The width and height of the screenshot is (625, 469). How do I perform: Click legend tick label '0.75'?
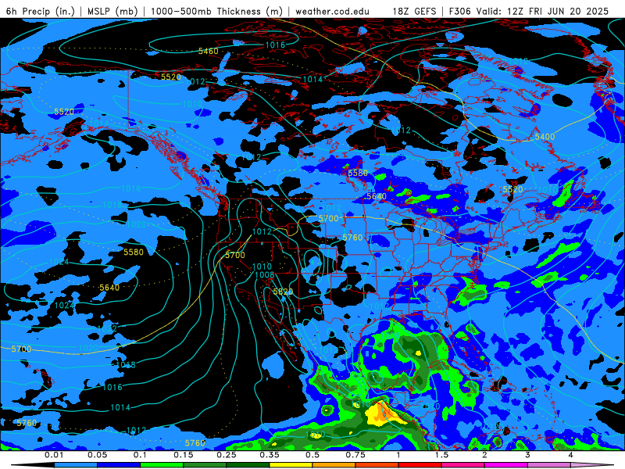coord(355,455)
